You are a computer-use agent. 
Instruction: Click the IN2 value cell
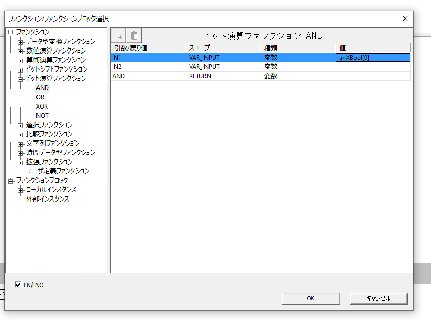[x=372, y=67]
